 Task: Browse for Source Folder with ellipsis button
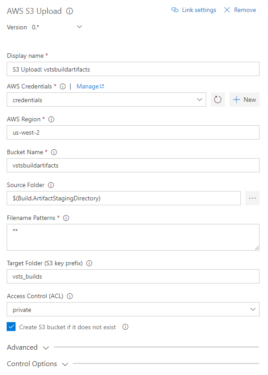[x=252, y=198]
